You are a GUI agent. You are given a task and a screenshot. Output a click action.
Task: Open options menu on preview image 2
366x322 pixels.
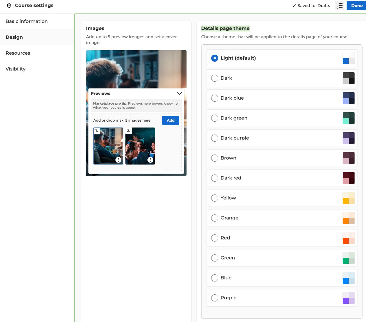tap(150, 160)
